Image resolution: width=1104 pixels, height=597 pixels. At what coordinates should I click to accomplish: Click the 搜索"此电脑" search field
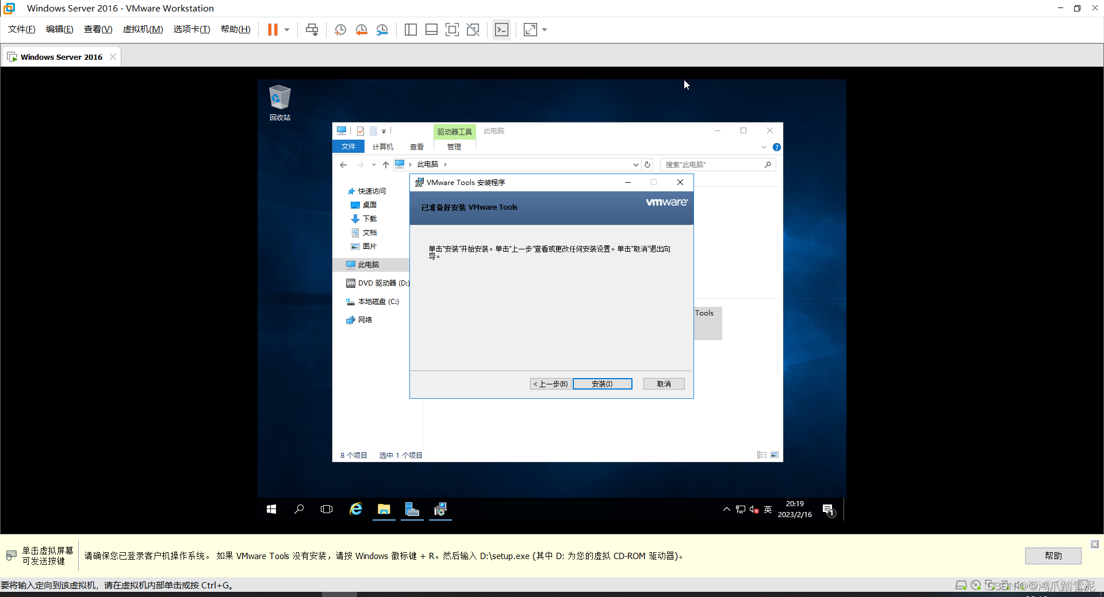point(718,165)
